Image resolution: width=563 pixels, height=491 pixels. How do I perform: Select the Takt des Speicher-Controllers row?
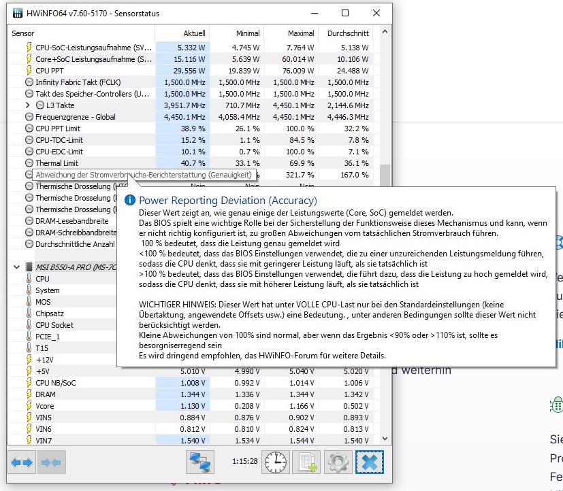(x=191, y=94)
